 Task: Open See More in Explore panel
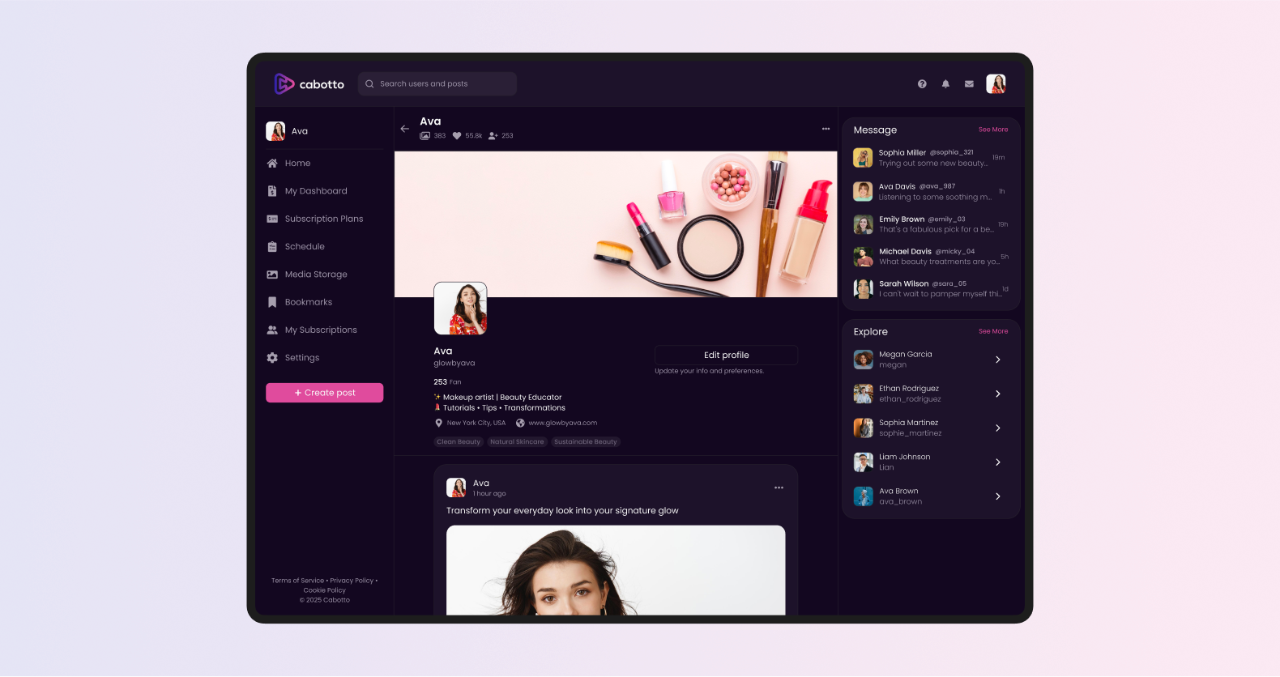[x=993, y=331]
